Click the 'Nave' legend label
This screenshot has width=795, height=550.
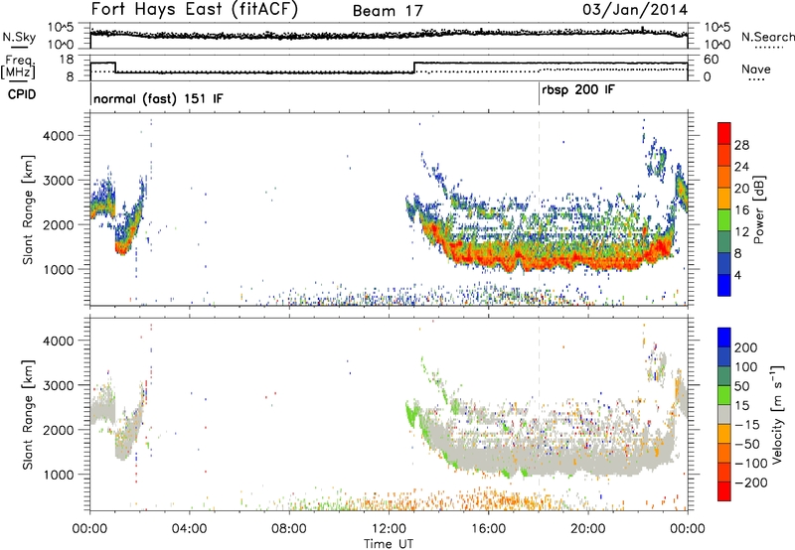756,69
